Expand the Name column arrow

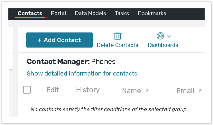point(147,90)
